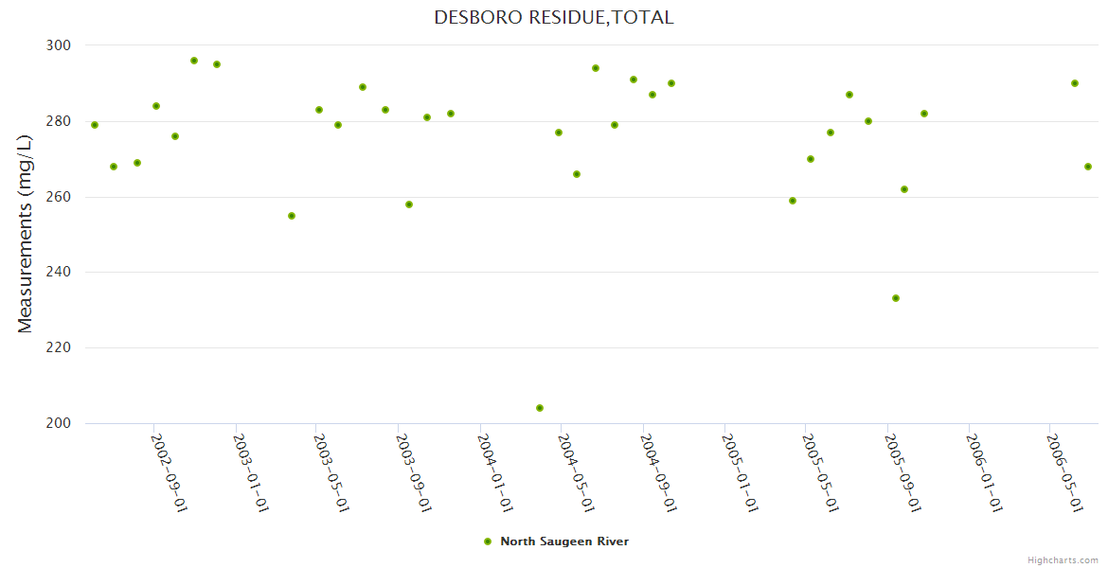Select the lowest data point near 204 mg/L

540,408
